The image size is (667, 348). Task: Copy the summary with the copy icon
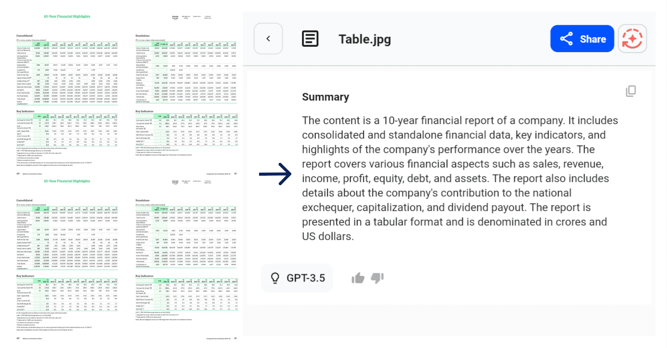pos(631,91)
